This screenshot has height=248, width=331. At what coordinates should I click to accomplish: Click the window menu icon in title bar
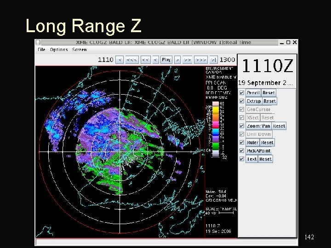pos(38,42)
